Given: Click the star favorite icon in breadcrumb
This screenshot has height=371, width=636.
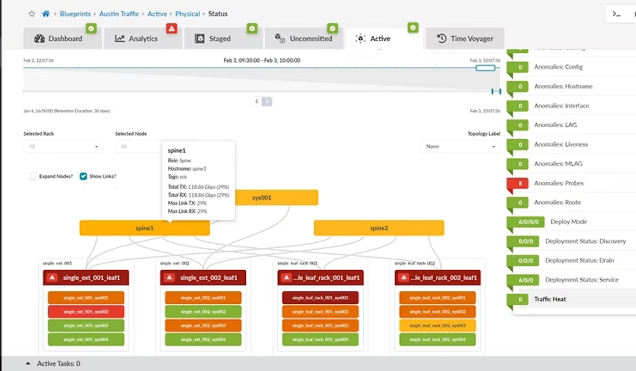Looking at the screenshot, I should [x=32, y=14].
